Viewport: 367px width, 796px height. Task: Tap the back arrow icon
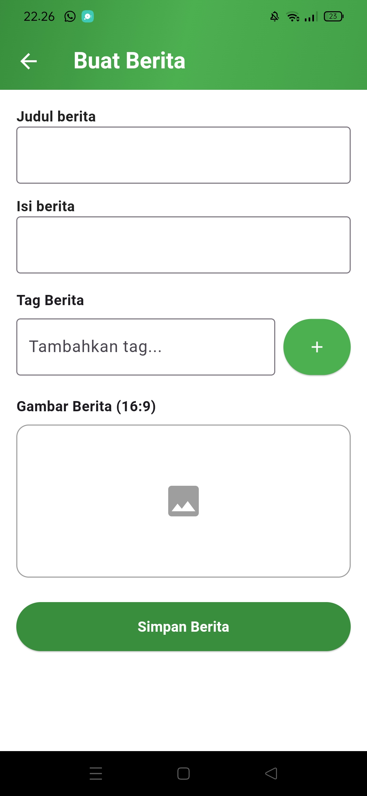coord(29,61)
